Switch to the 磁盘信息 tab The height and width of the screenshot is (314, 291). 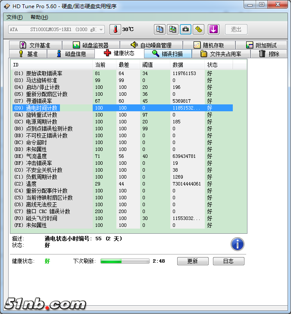72,54
